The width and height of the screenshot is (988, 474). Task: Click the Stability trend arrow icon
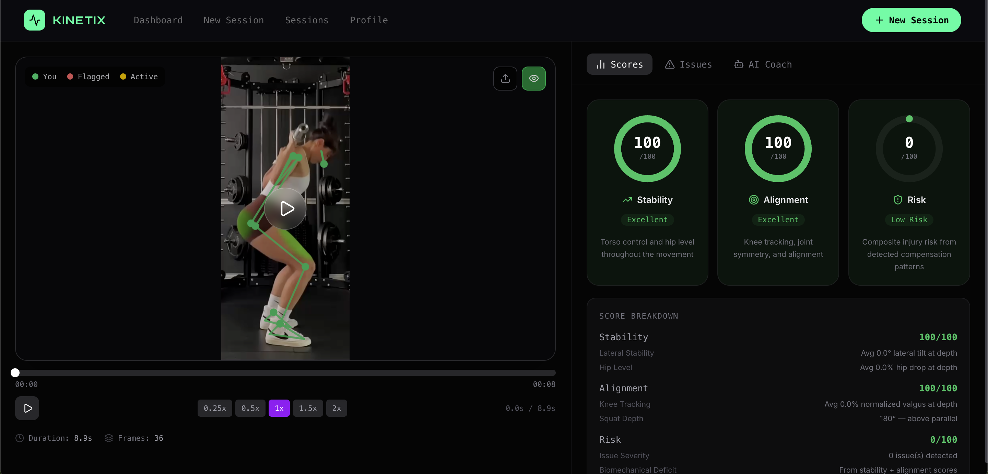[x=627, y=200]
